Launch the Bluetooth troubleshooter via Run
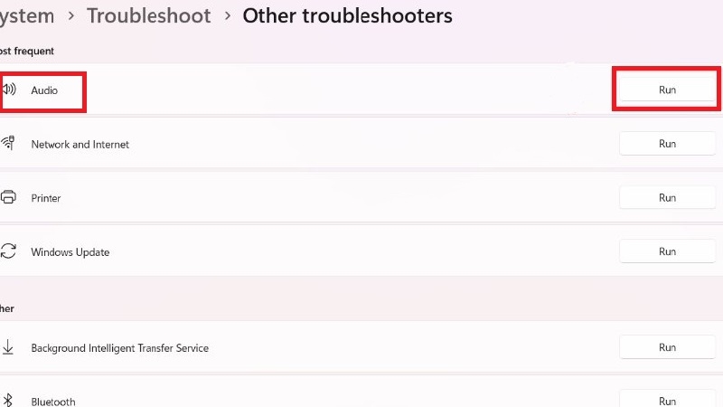The image size is (723, 407). click(x=667, y=400)
